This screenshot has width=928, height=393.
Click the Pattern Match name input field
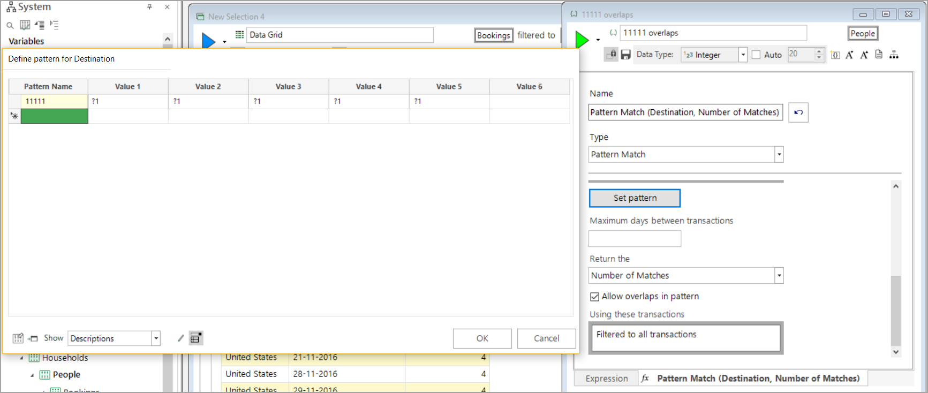[685, 112]
